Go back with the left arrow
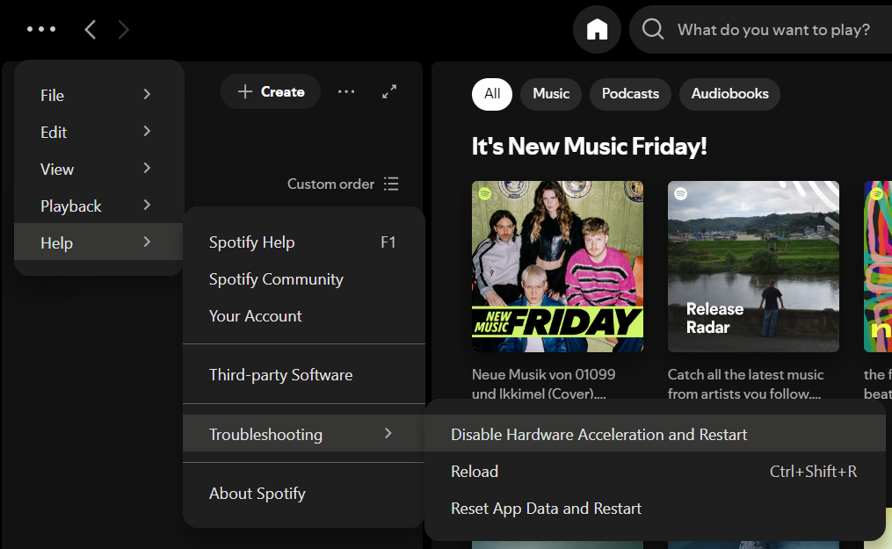 (x=90, y=30)
